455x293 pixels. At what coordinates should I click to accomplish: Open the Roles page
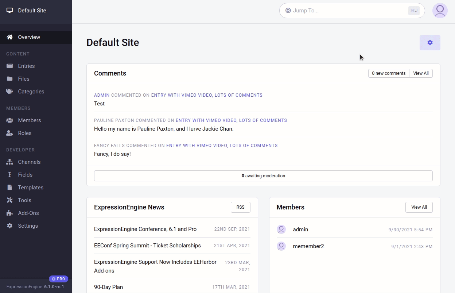(x=36, y=133)
